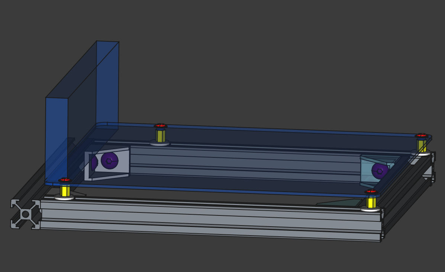The width and height of the screenshot is (445, 272).
Task: Click white washer under front-right standoff
Action: click(x=370, y=209)
